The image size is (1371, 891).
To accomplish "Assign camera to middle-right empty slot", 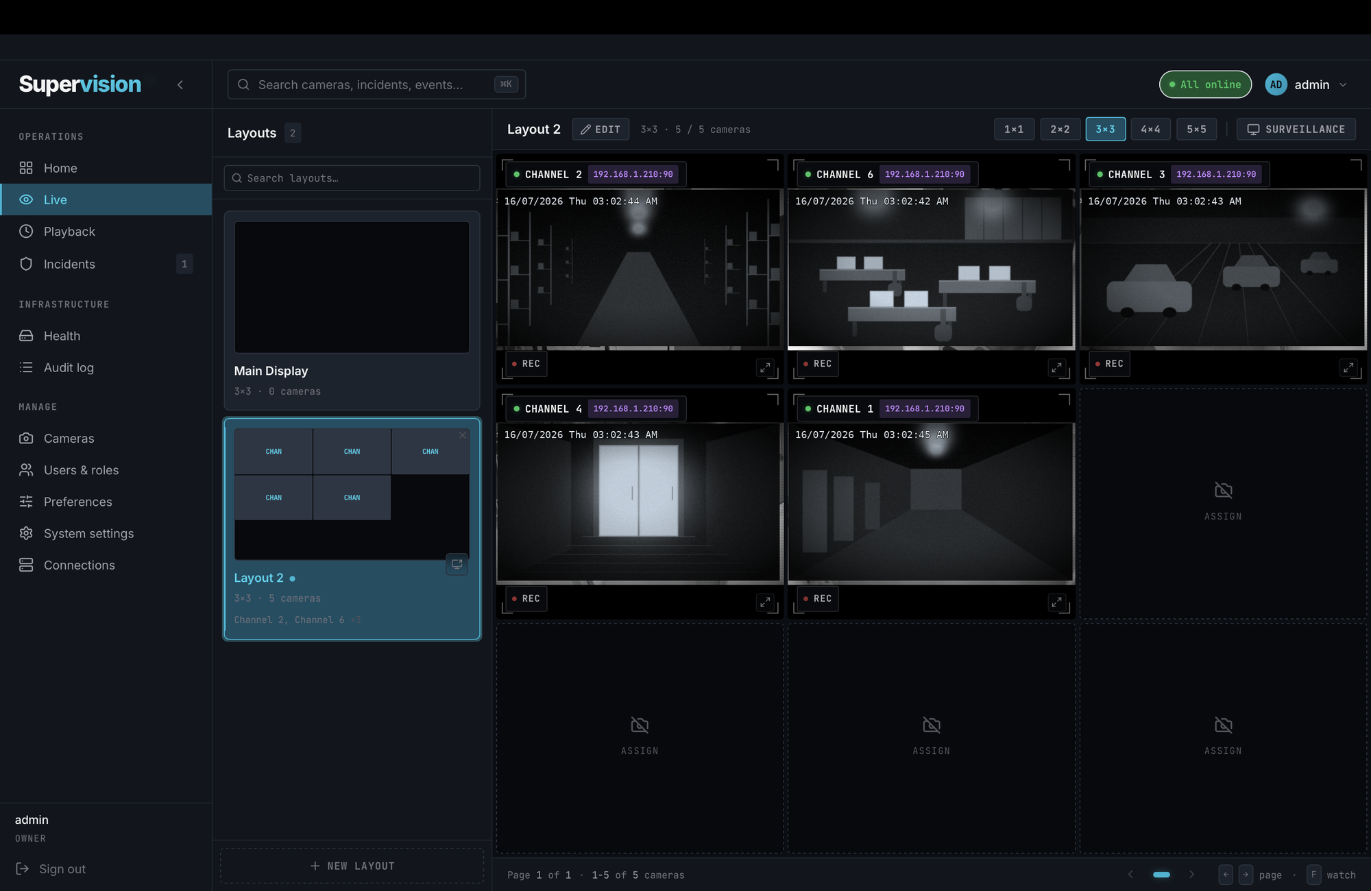I will (x=1224, y=504).
